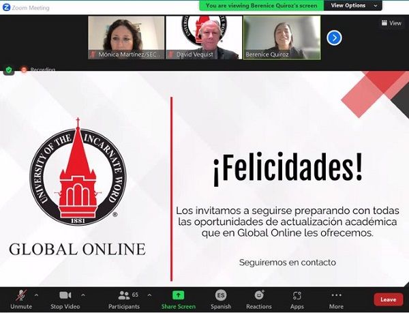Click the muted mic icon on Mónica Martínez
The image size is (409, 313).
(93, 55)
